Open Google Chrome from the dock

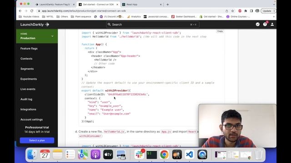164,154
